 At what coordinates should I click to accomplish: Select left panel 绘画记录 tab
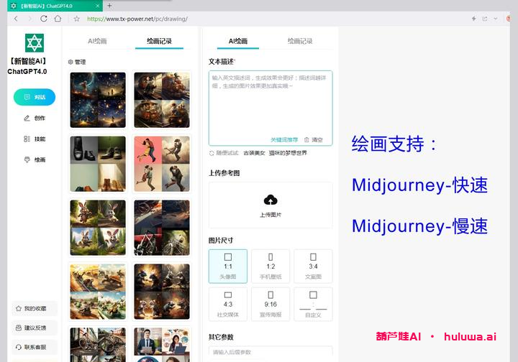(x=159, y=41)
